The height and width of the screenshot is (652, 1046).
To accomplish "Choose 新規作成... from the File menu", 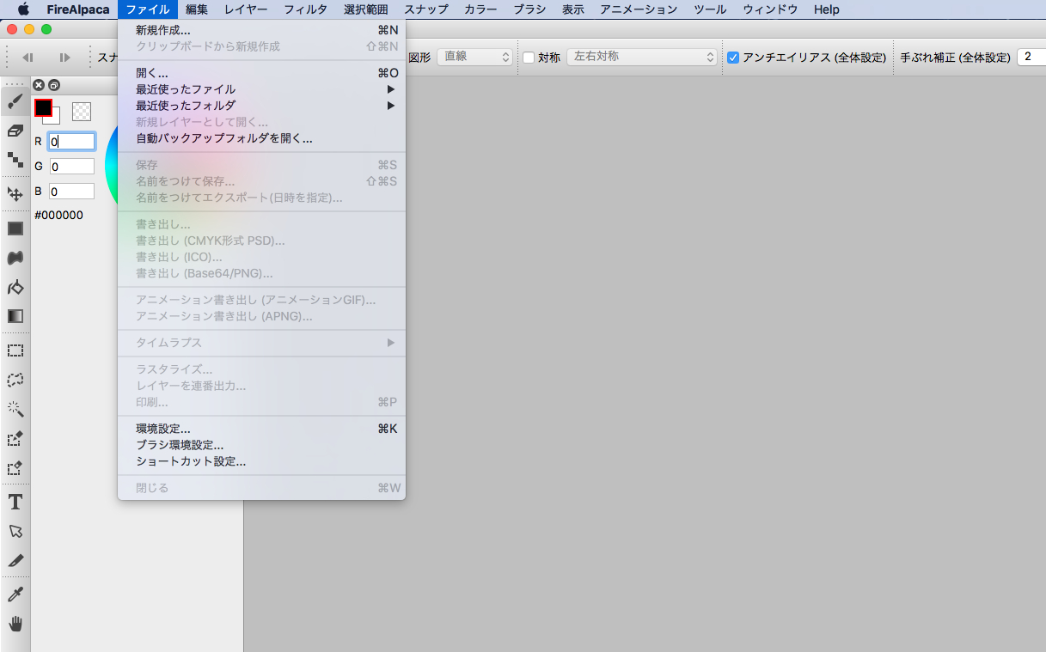I will 261,30.
